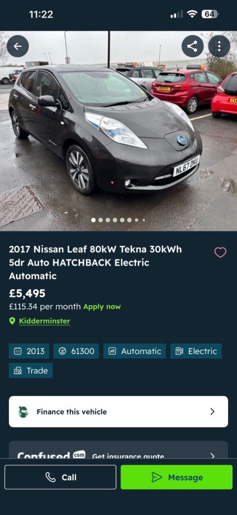Expand the Finance this vehicle chevron
Screen dimensions: 237x515
coord(212,411)
